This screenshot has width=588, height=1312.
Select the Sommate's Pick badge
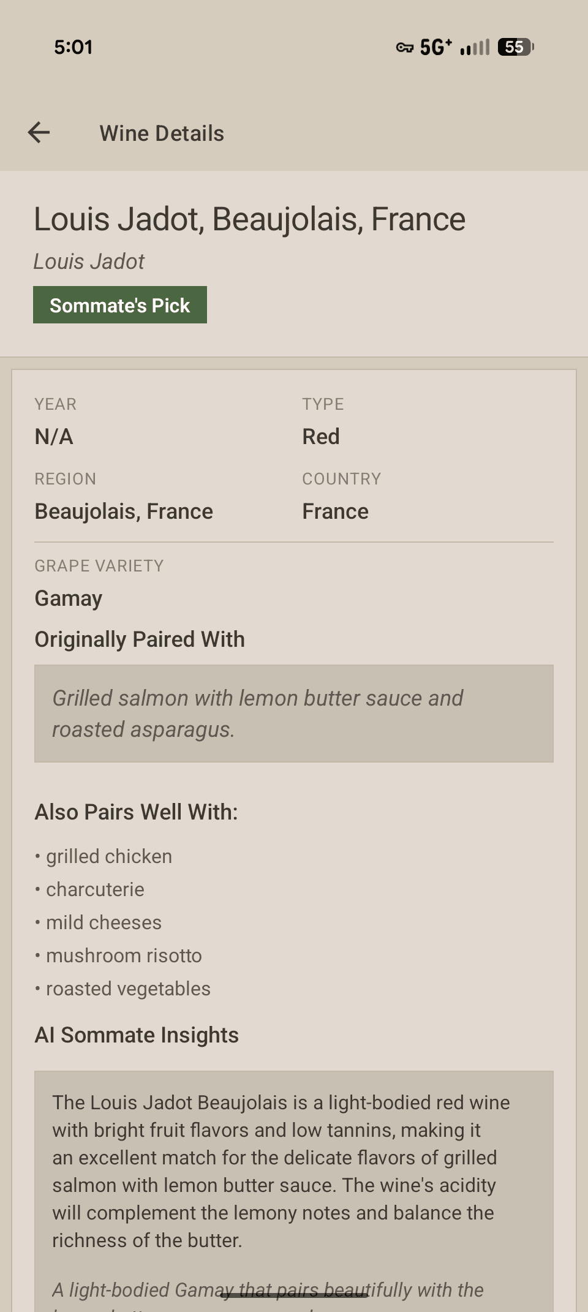point(120,304)
